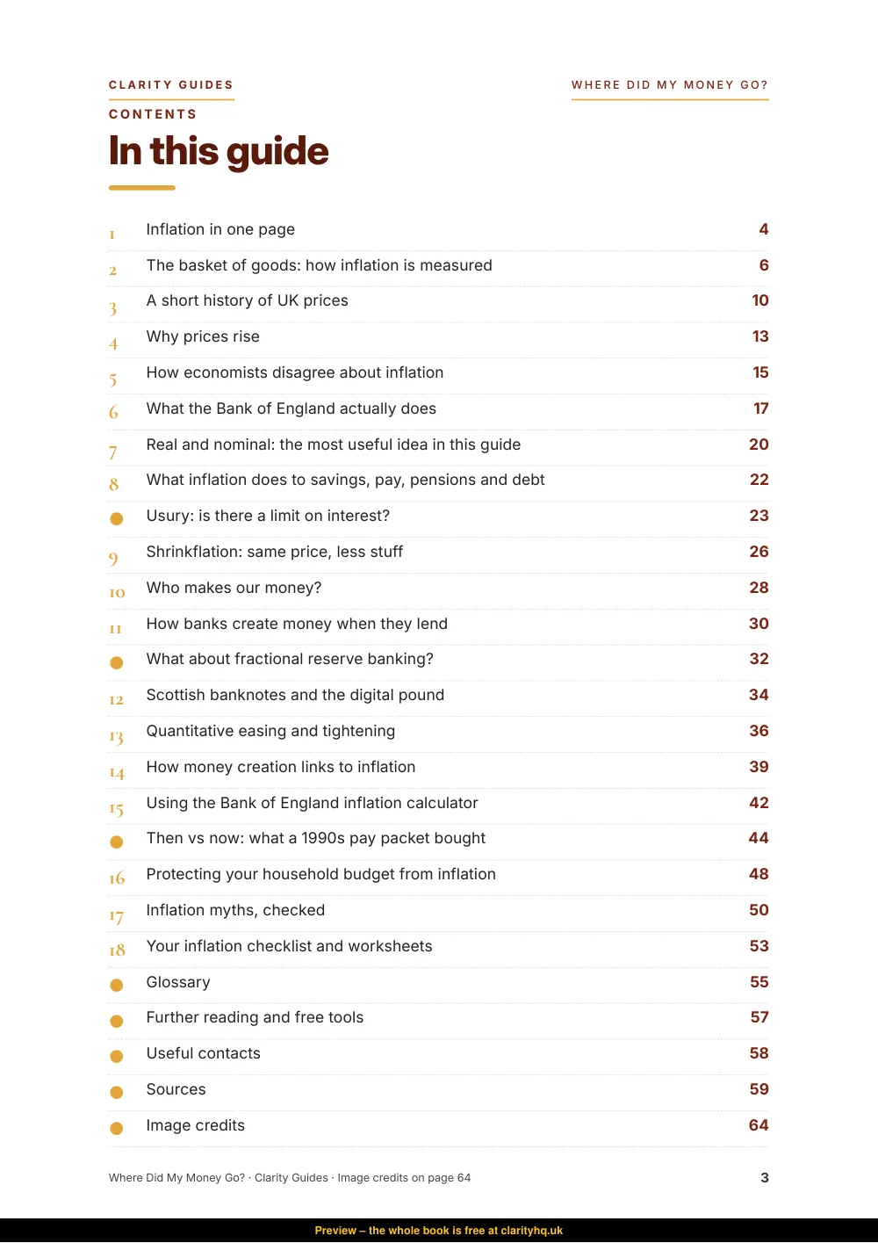
Task: Click the Where Did My Money Go? header
Action: [x=670, y=85]
